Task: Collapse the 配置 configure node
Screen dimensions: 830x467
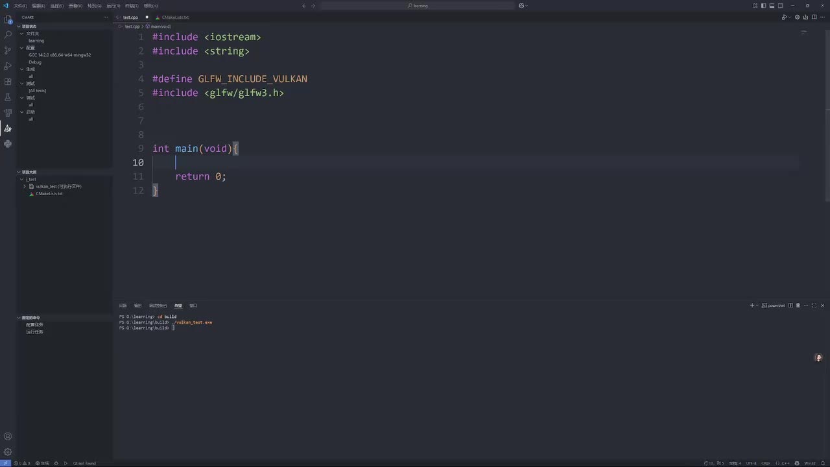Action: [x=22, y=47]
